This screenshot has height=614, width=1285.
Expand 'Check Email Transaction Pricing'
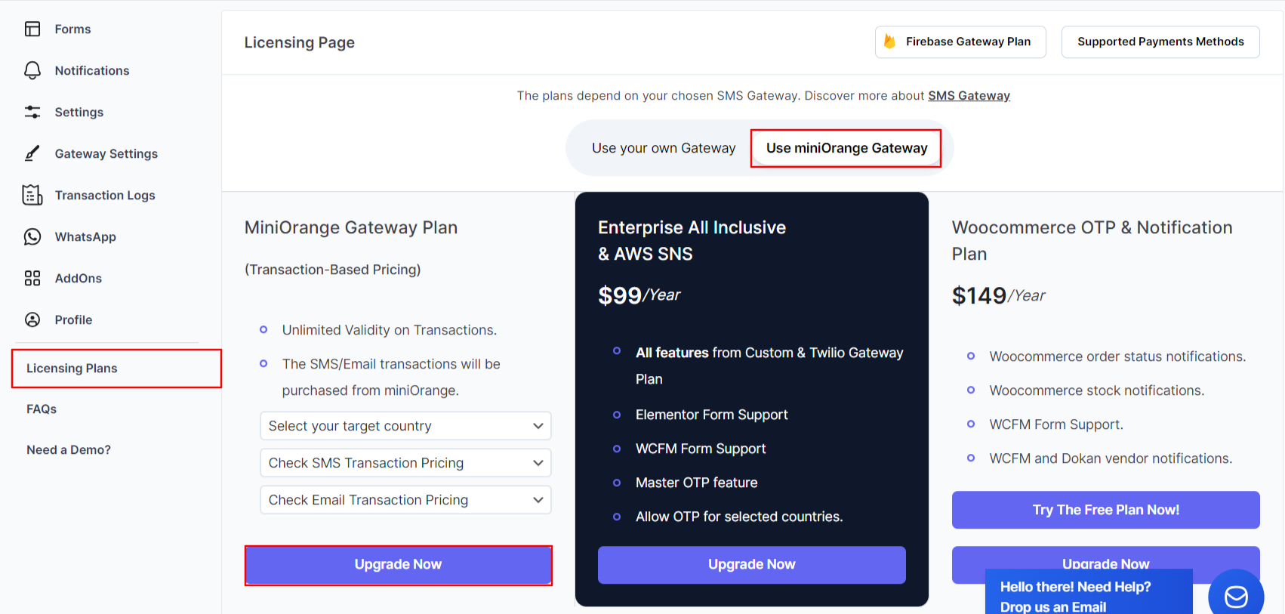click(405, 499)
